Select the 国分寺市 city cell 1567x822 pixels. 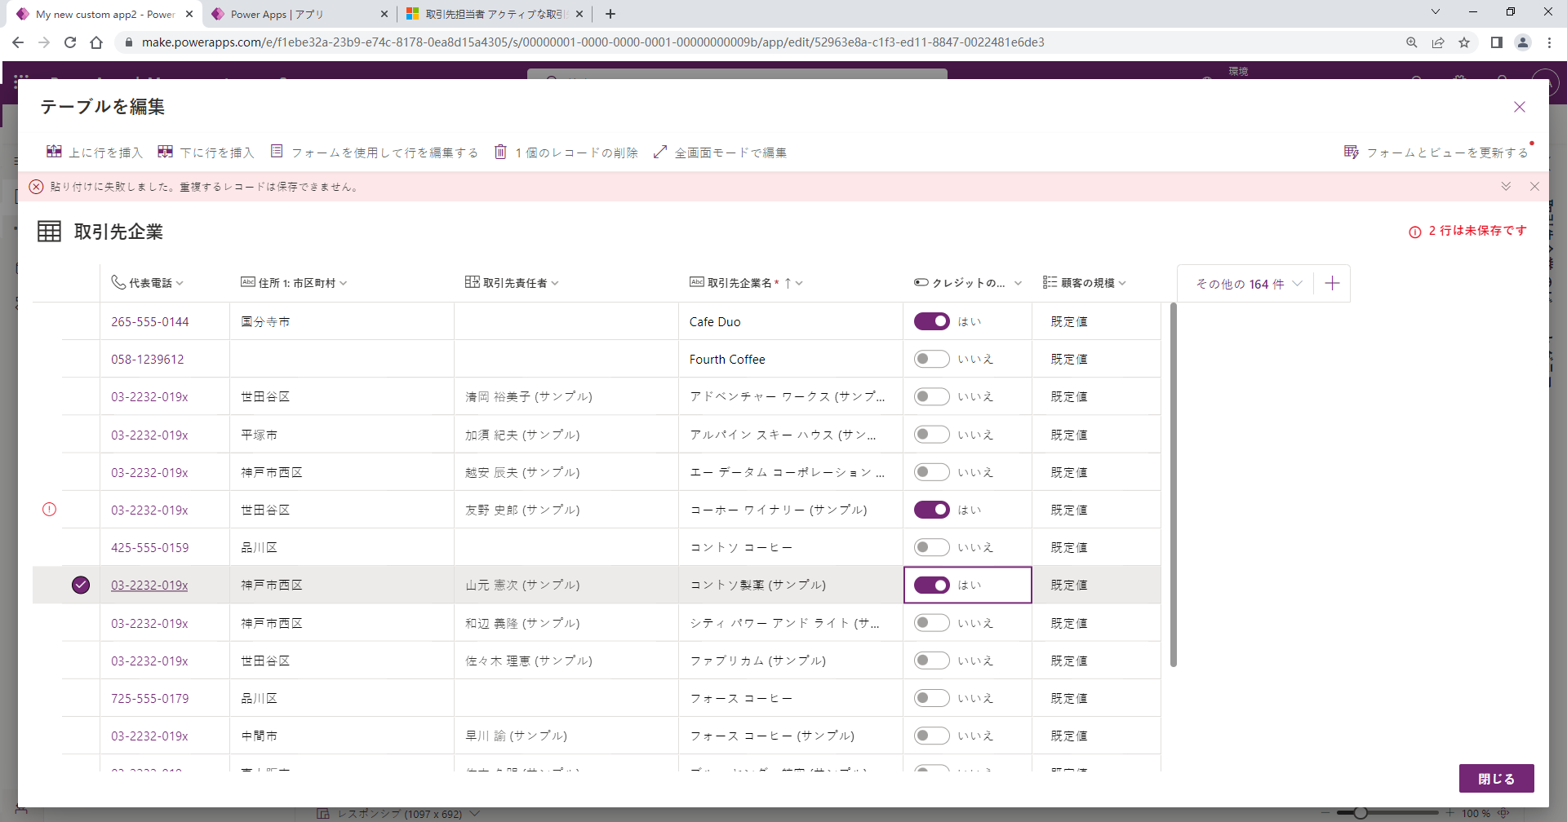pyautogui.click(x=342, y=321)
